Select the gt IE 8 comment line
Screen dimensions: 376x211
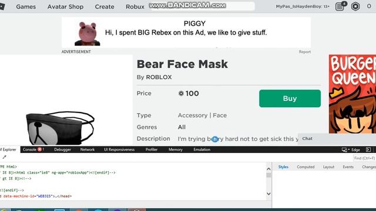pyautogui.click(x=16, y=178)
